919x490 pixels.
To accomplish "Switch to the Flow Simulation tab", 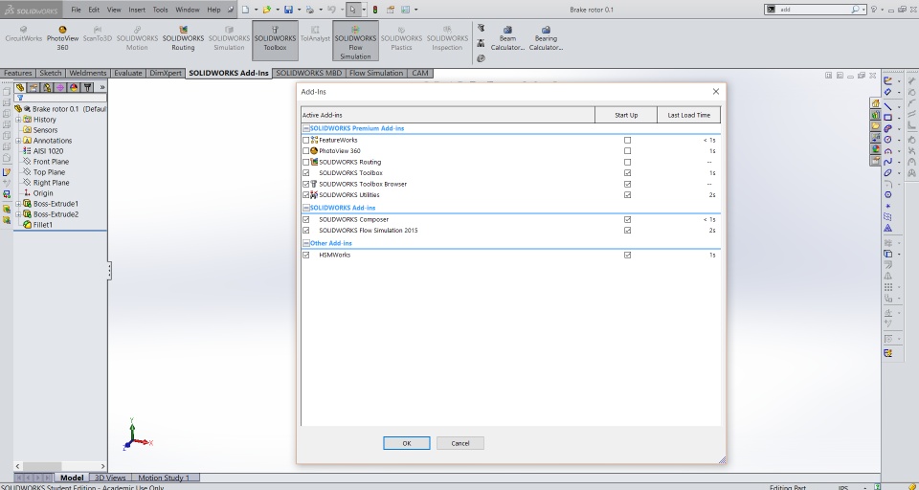I will (x=375, y=74).
